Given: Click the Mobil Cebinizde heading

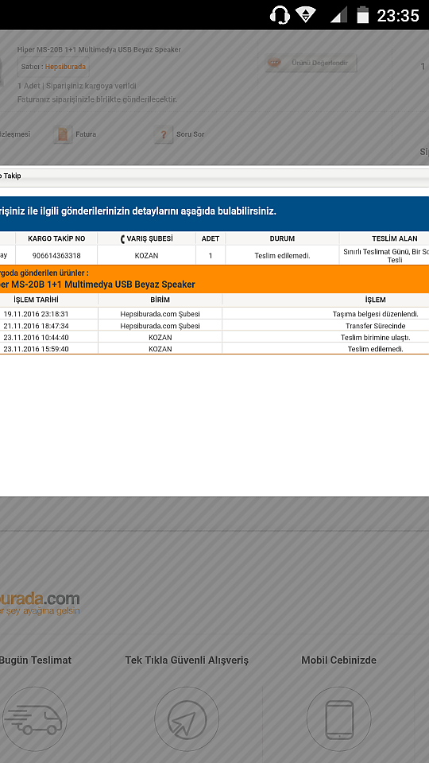Looking at the screenshot, I should (338, 660).
